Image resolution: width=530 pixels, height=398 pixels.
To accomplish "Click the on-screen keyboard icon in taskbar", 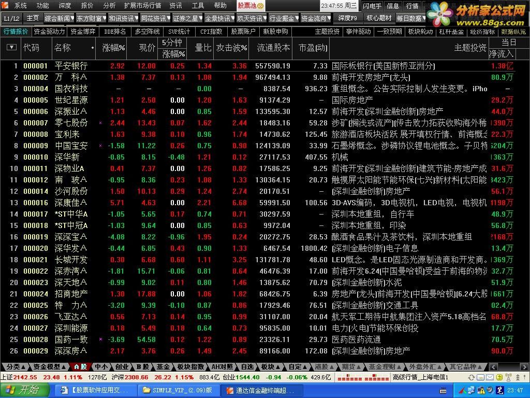I will tap(443, 391).
